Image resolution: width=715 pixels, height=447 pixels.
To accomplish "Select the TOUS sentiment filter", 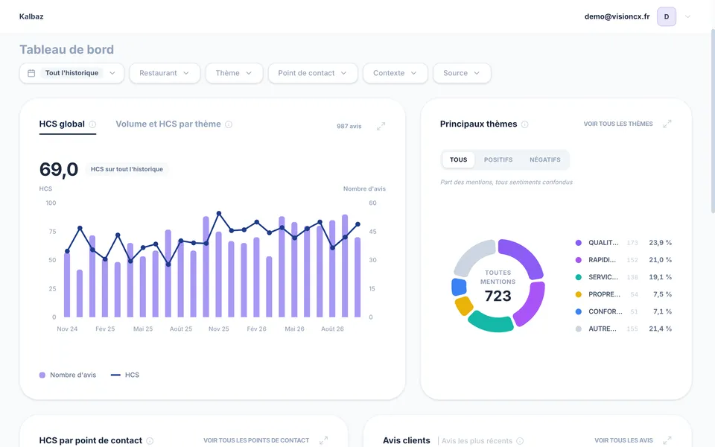I will click(458, 159).
